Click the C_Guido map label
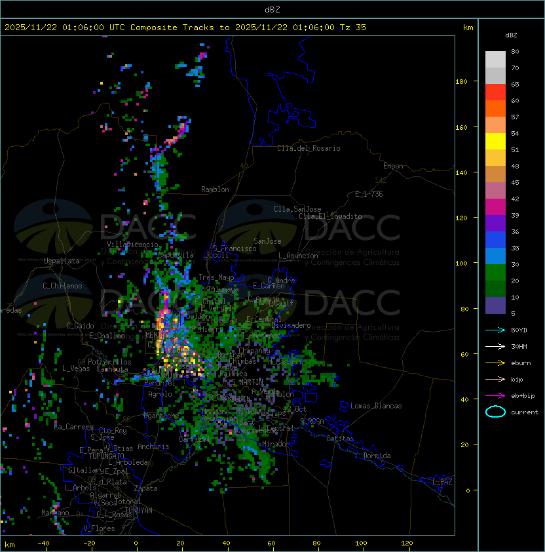Screen dimensions: 545x552 click(x=80, y=326)
